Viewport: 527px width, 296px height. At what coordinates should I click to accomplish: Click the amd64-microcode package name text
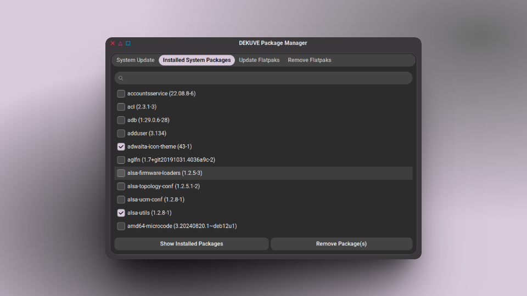pos(182,226)
